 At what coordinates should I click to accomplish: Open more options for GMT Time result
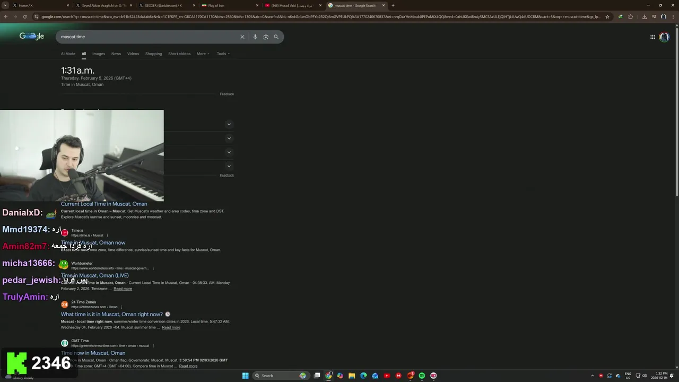pyautogui.click(x=153, y=345)
